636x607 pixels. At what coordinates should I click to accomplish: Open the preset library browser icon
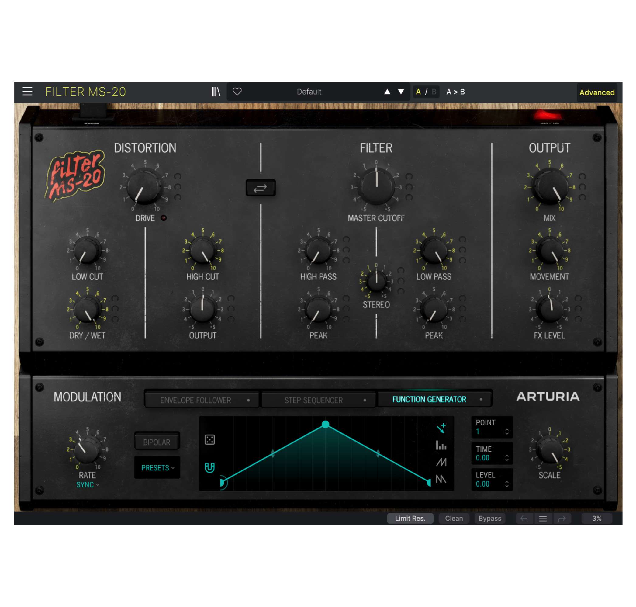216,92
